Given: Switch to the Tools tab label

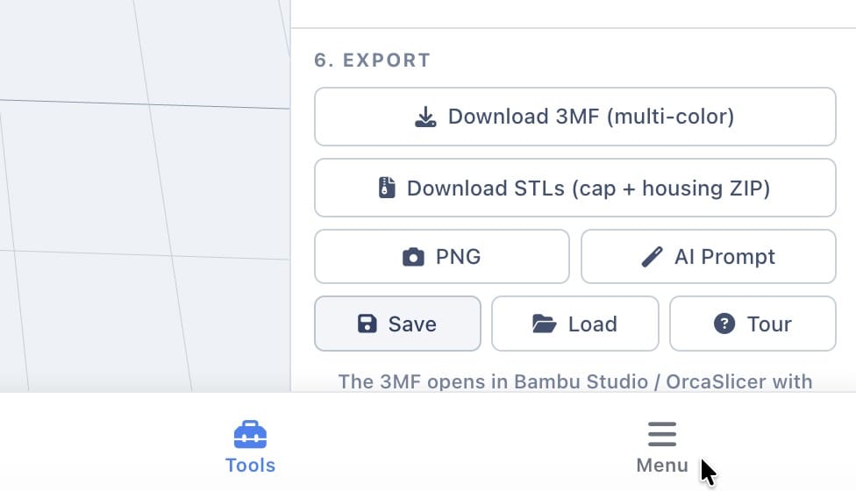Looking at the screenshot, I should 250,466.
